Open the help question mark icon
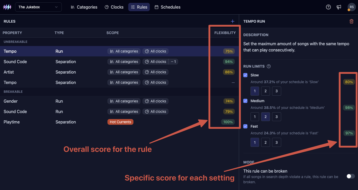358x190 pixels. pyautogui.click(x=328, y=7)
